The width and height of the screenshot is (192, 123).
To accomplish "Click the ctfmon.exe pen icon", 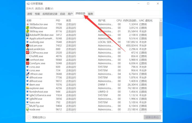I will 27,74.
